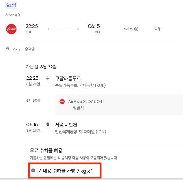Click the large AirAsia logo in flight summary
Viewport: 183px width, 180px height.
pyautogui.click(x=11, y=29)
